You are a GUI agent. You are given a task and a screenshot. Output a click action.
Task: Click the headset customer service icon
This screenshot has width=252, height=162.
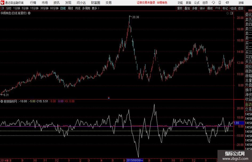[x=213, y=3]
